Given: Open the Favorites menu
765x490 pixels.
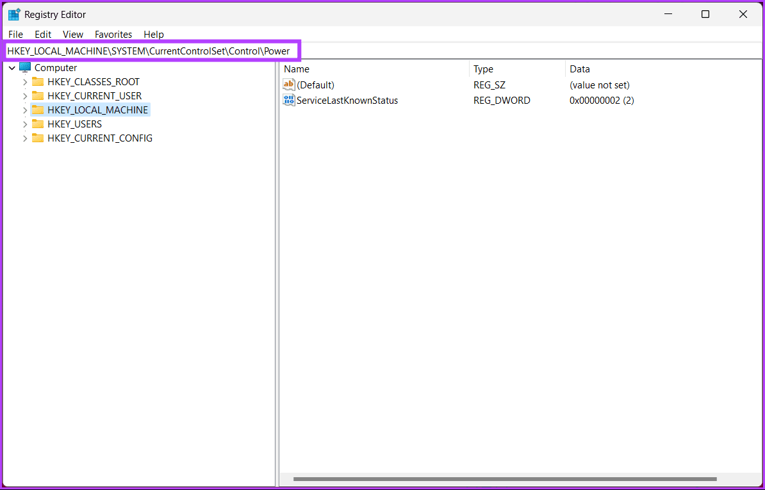Looking at the screenshot, I should point(113,35).
